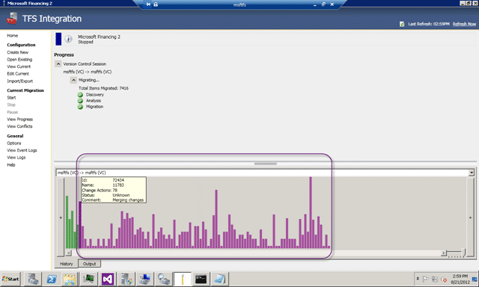Click the info icon next to Microsoft Financing 2

pos(68,39)
